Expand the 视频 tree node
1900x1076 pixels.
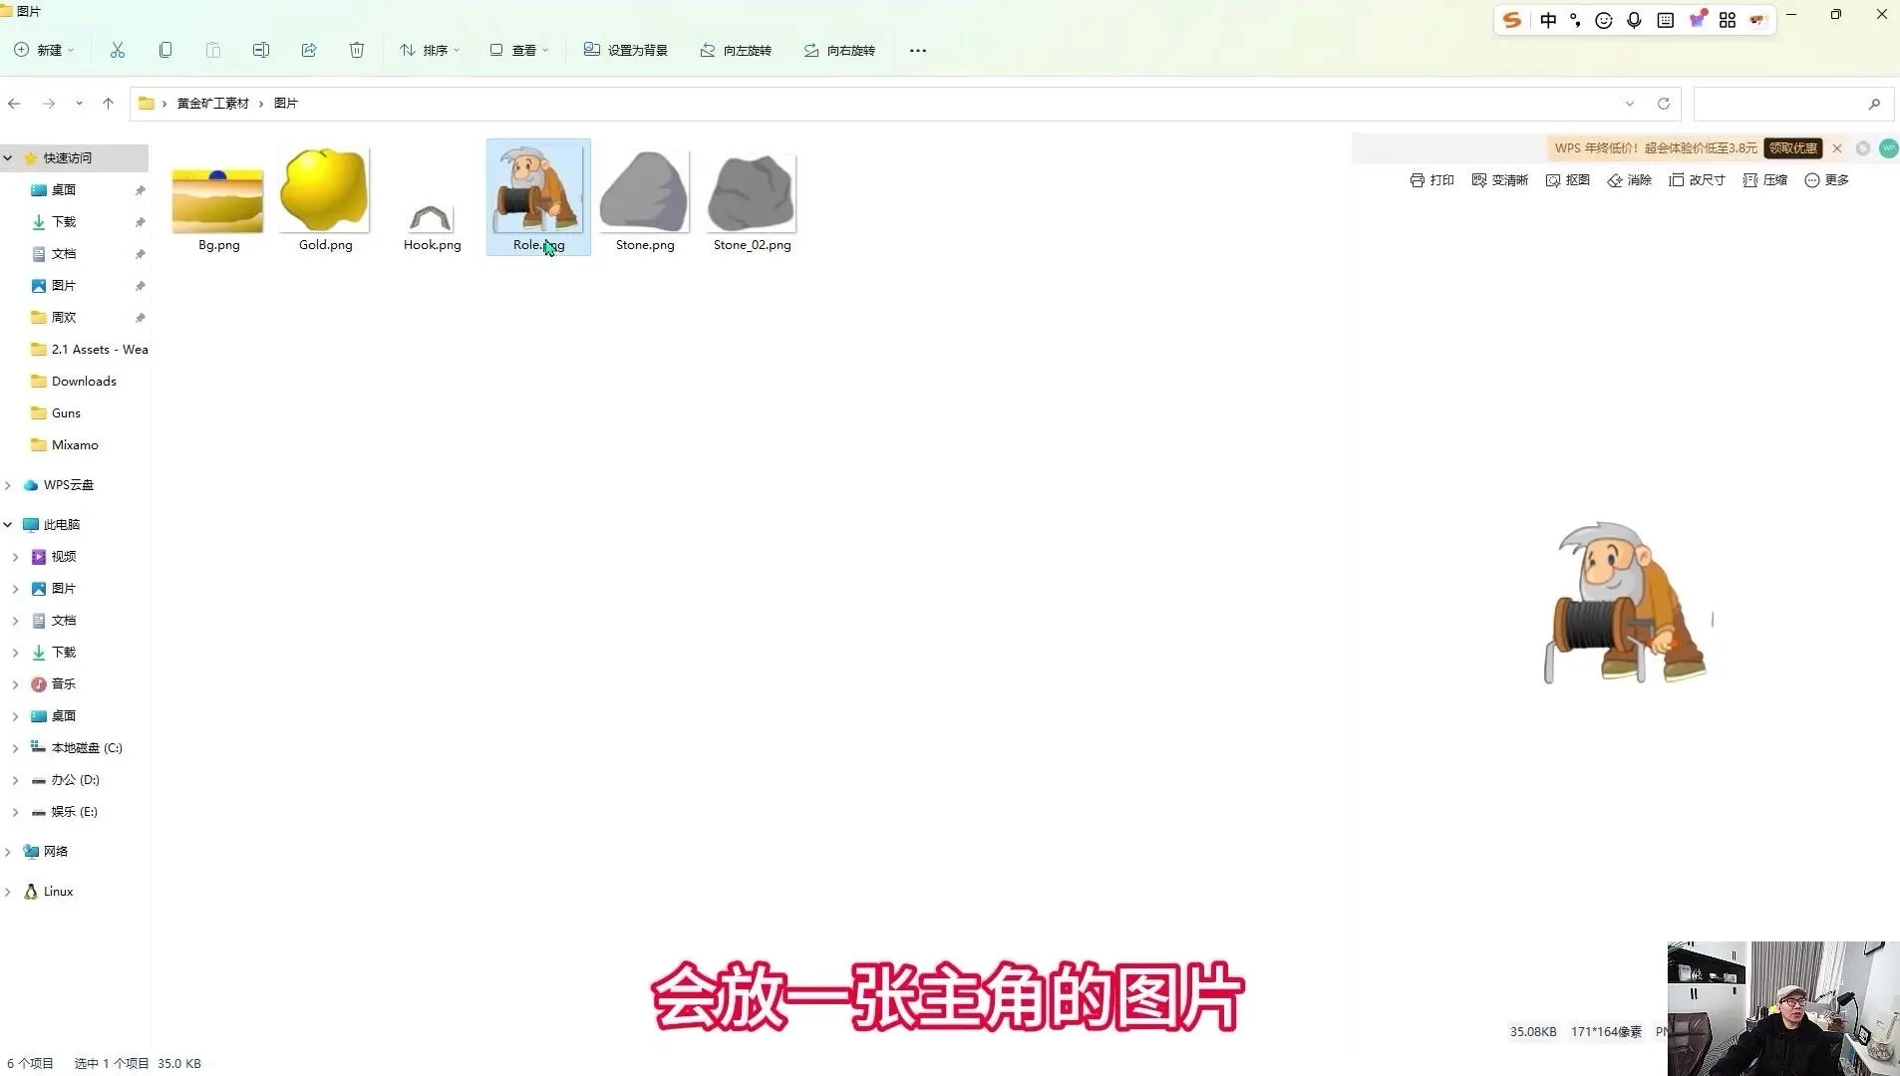(x=15, y=557)
